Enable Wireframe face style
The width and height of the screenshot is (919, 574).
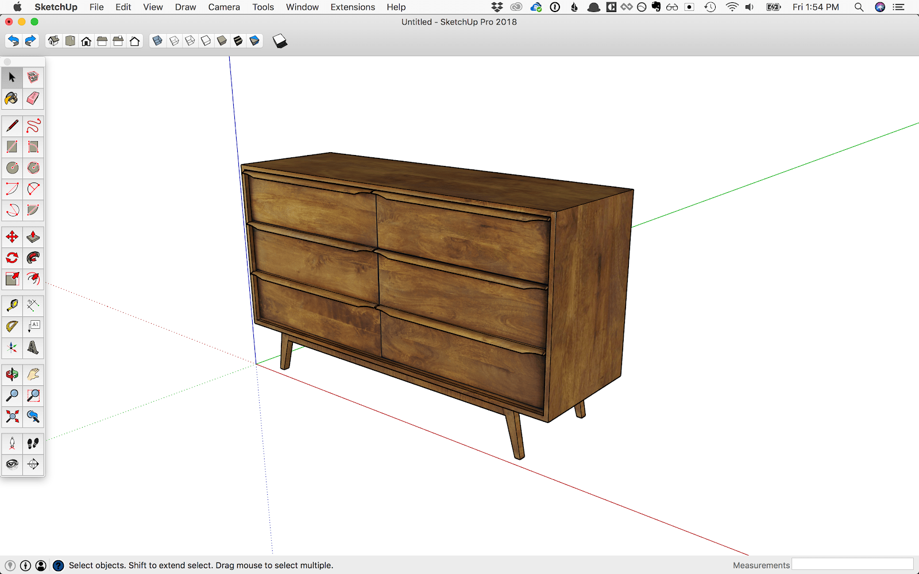[x=190, y=41]
